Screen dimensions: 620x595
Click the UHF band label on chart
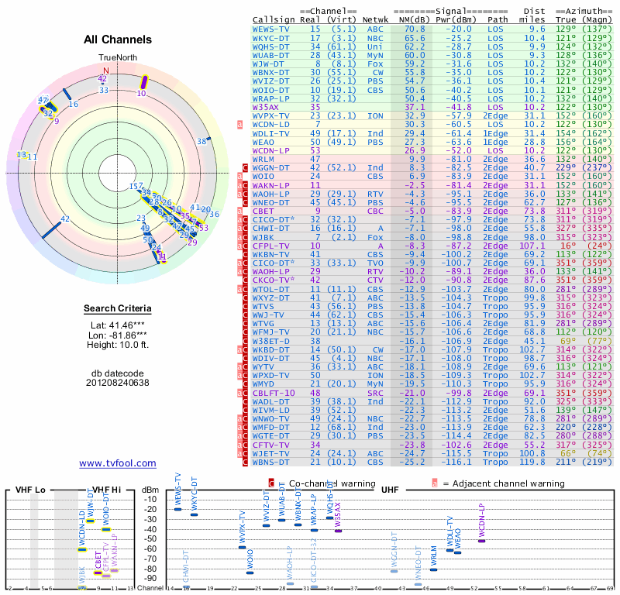pyautogui.click(x=390, y=490)
